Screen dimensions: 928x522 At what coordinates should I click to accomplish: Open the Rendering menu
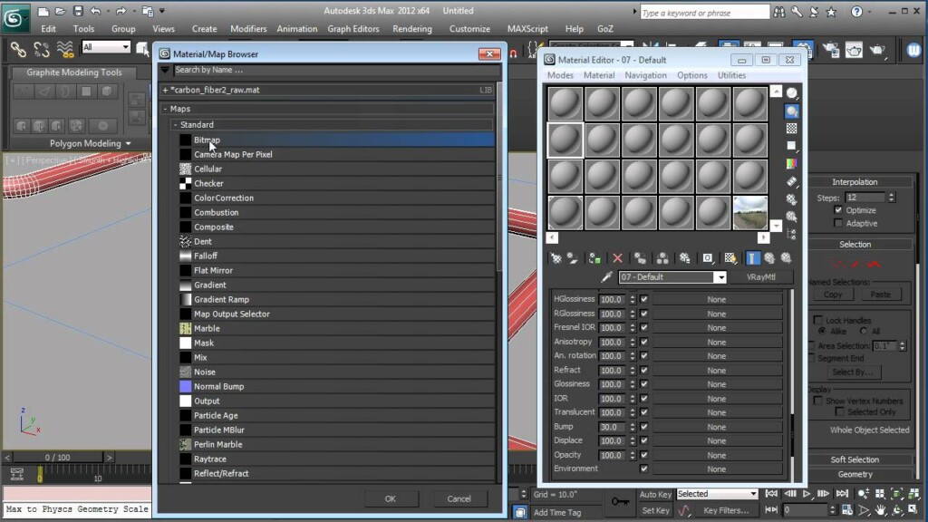412,28
